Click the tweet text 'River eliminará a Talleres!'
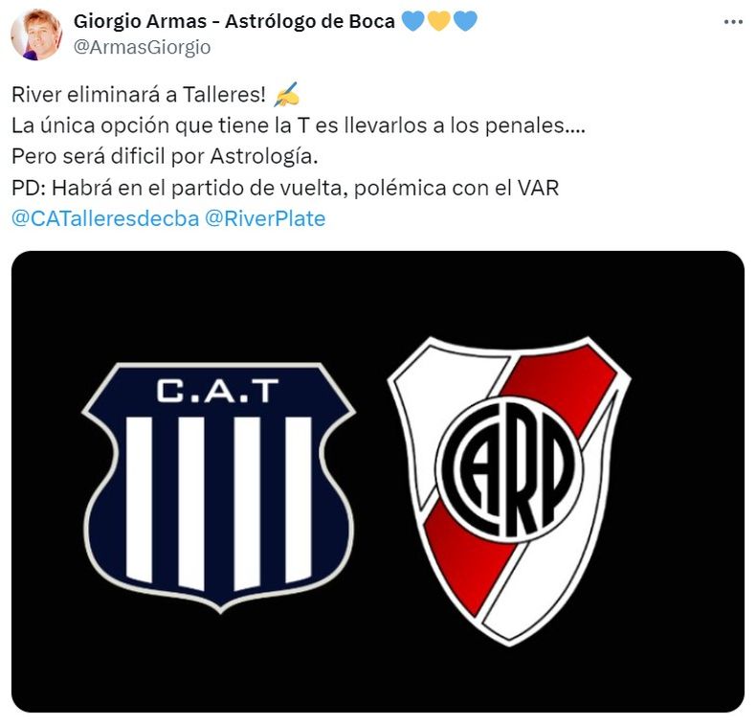The height and width of the screenshot is (725, 756). click(x=139, y=95)
